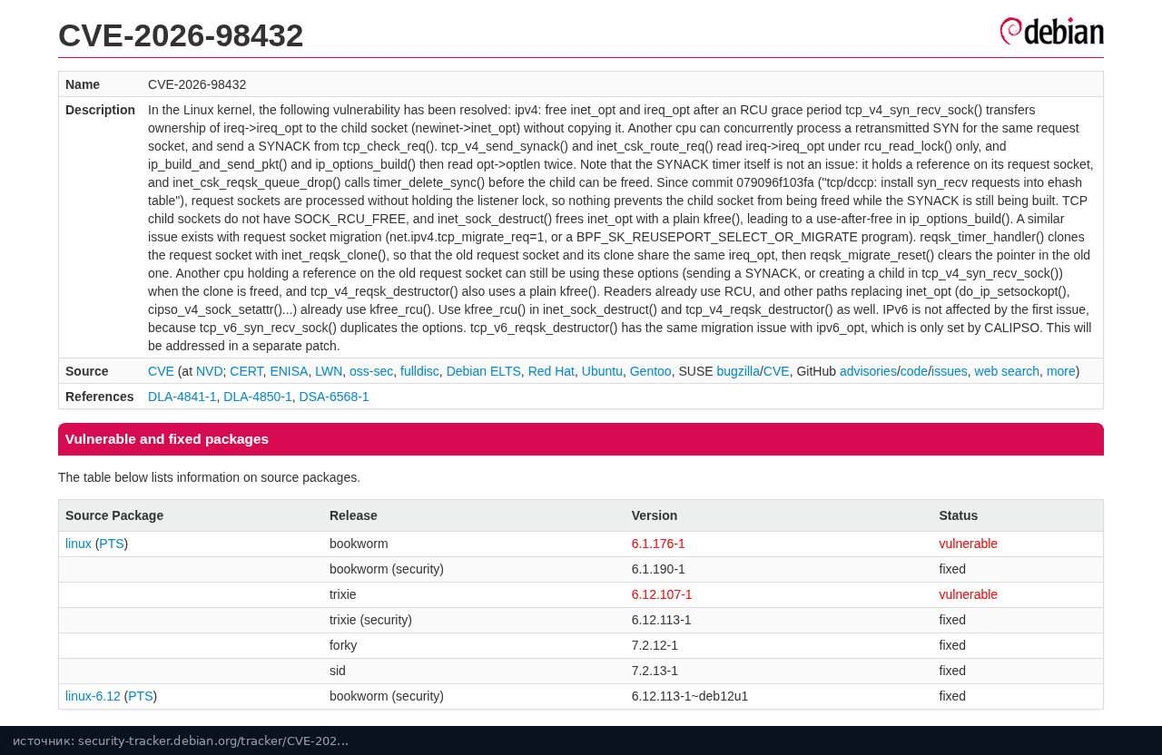Click the web search link

(1007, 371)
